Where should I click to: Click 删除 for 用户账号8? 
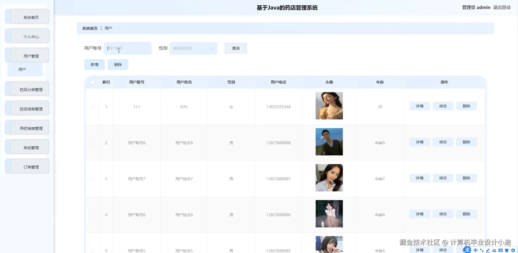(466, 142)
